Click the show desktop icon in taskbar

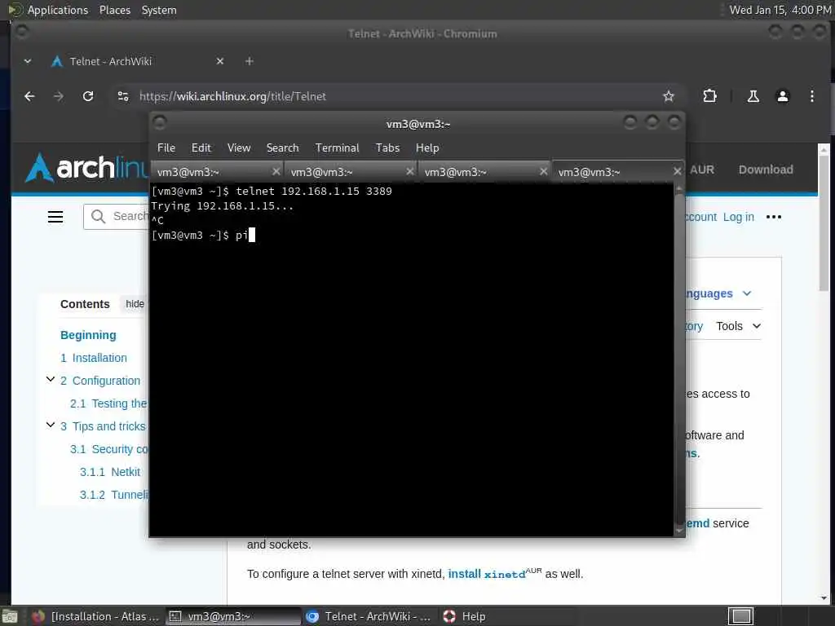(10, 617)
